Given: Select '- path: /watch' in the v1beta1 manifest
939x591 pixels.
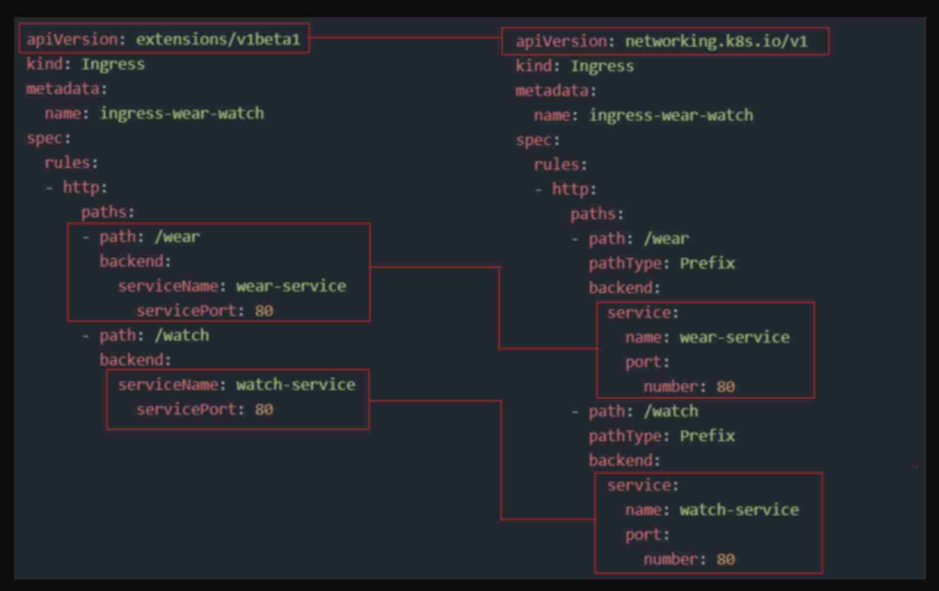Looking at the screenshot, I should point(146,335).
